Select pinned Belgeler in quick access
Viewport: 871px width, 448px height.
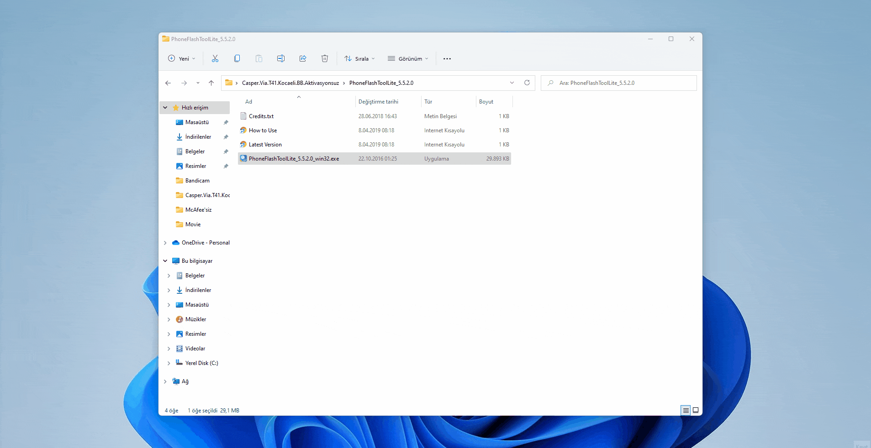point(195,151)
